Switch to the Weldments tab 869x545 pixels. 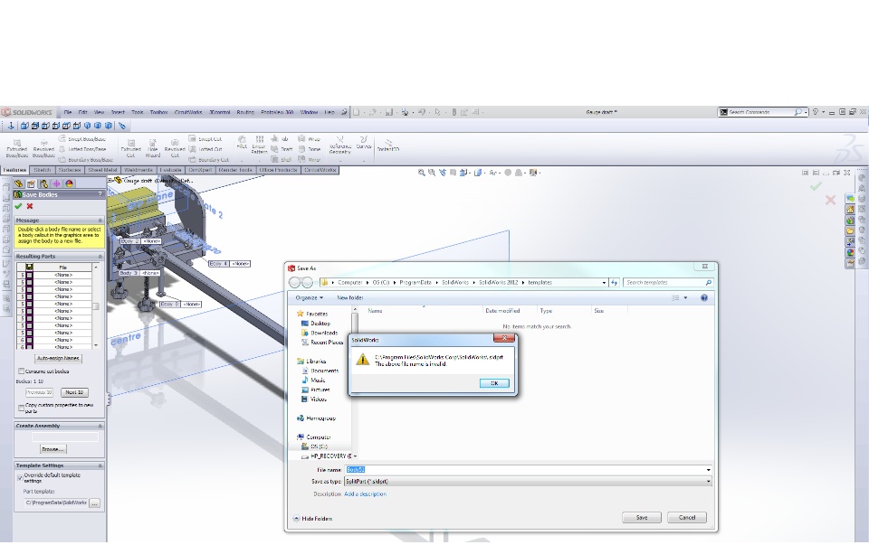click(138, 170)
